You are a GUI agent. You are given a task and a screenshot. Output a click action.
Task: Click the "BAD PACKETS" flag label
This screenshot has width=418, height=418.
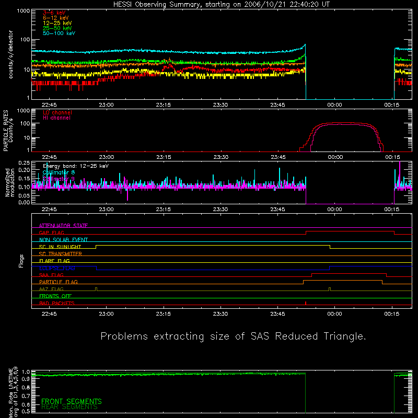tap(57, 303)
